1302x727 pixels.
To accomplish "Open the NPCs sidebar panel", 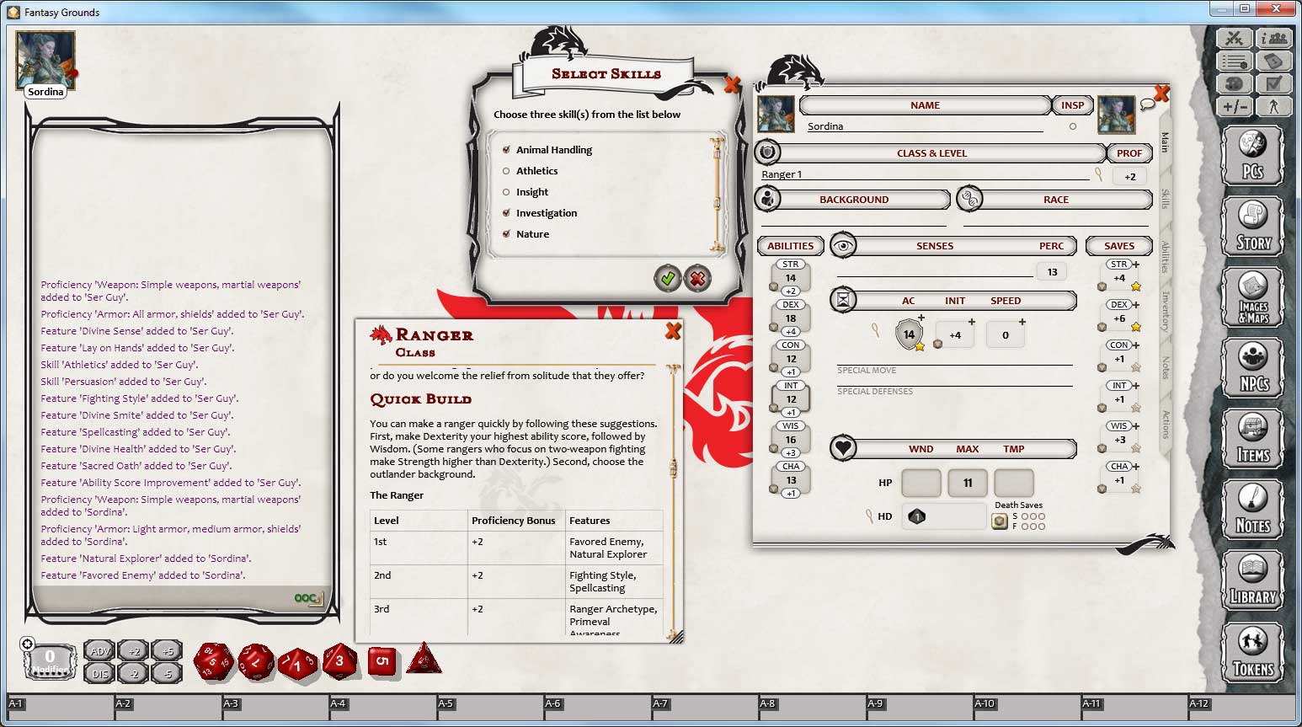I will coord(1253,368).
